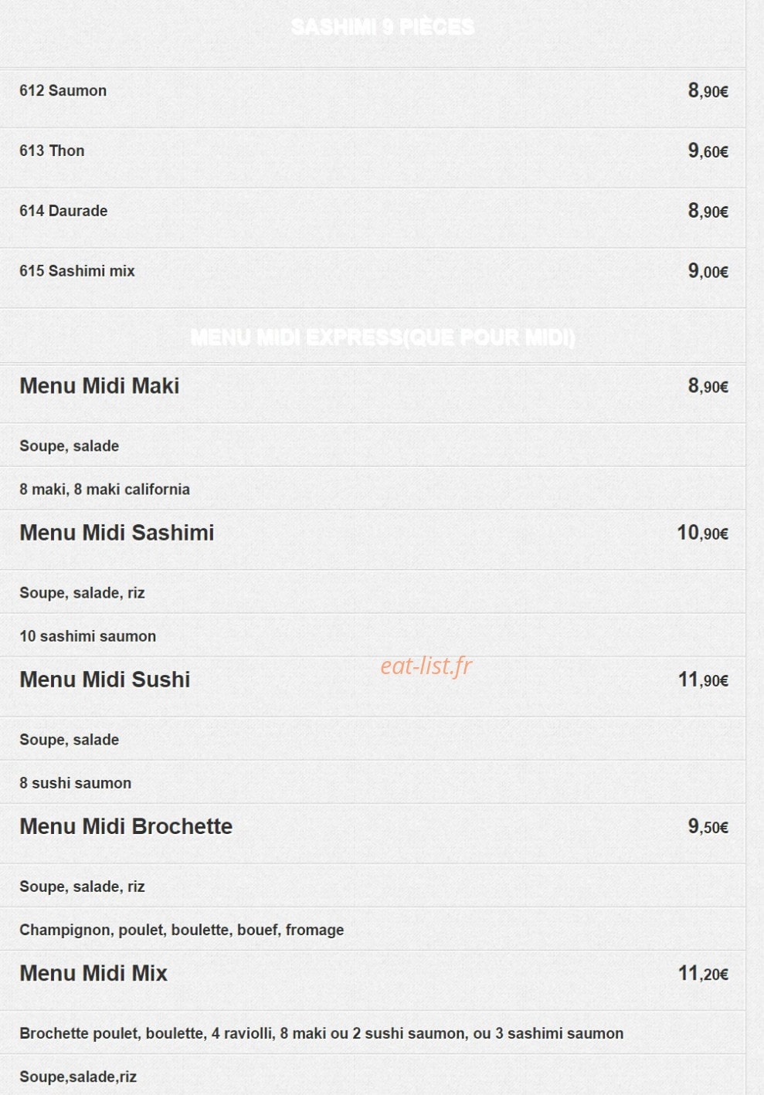Click the 11,20€ Menu Midi Mix price
This screenshot has width=764, height=1095.
coord(704,973)
